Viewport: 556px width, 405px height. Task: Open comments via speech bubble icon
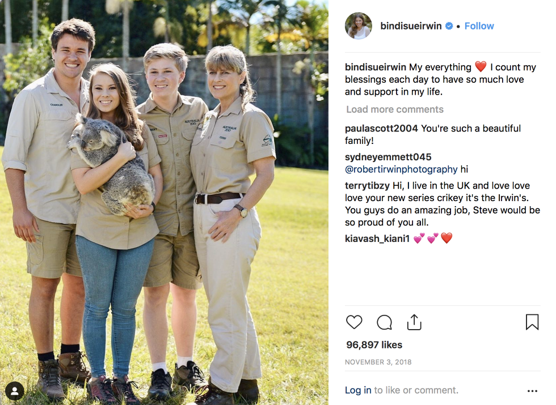(x=385, y=322)
